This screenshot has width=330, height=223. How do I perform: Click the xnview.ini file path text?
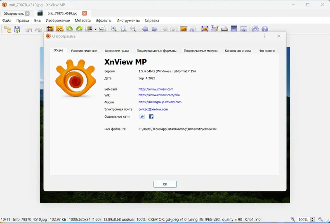[177, 129]
